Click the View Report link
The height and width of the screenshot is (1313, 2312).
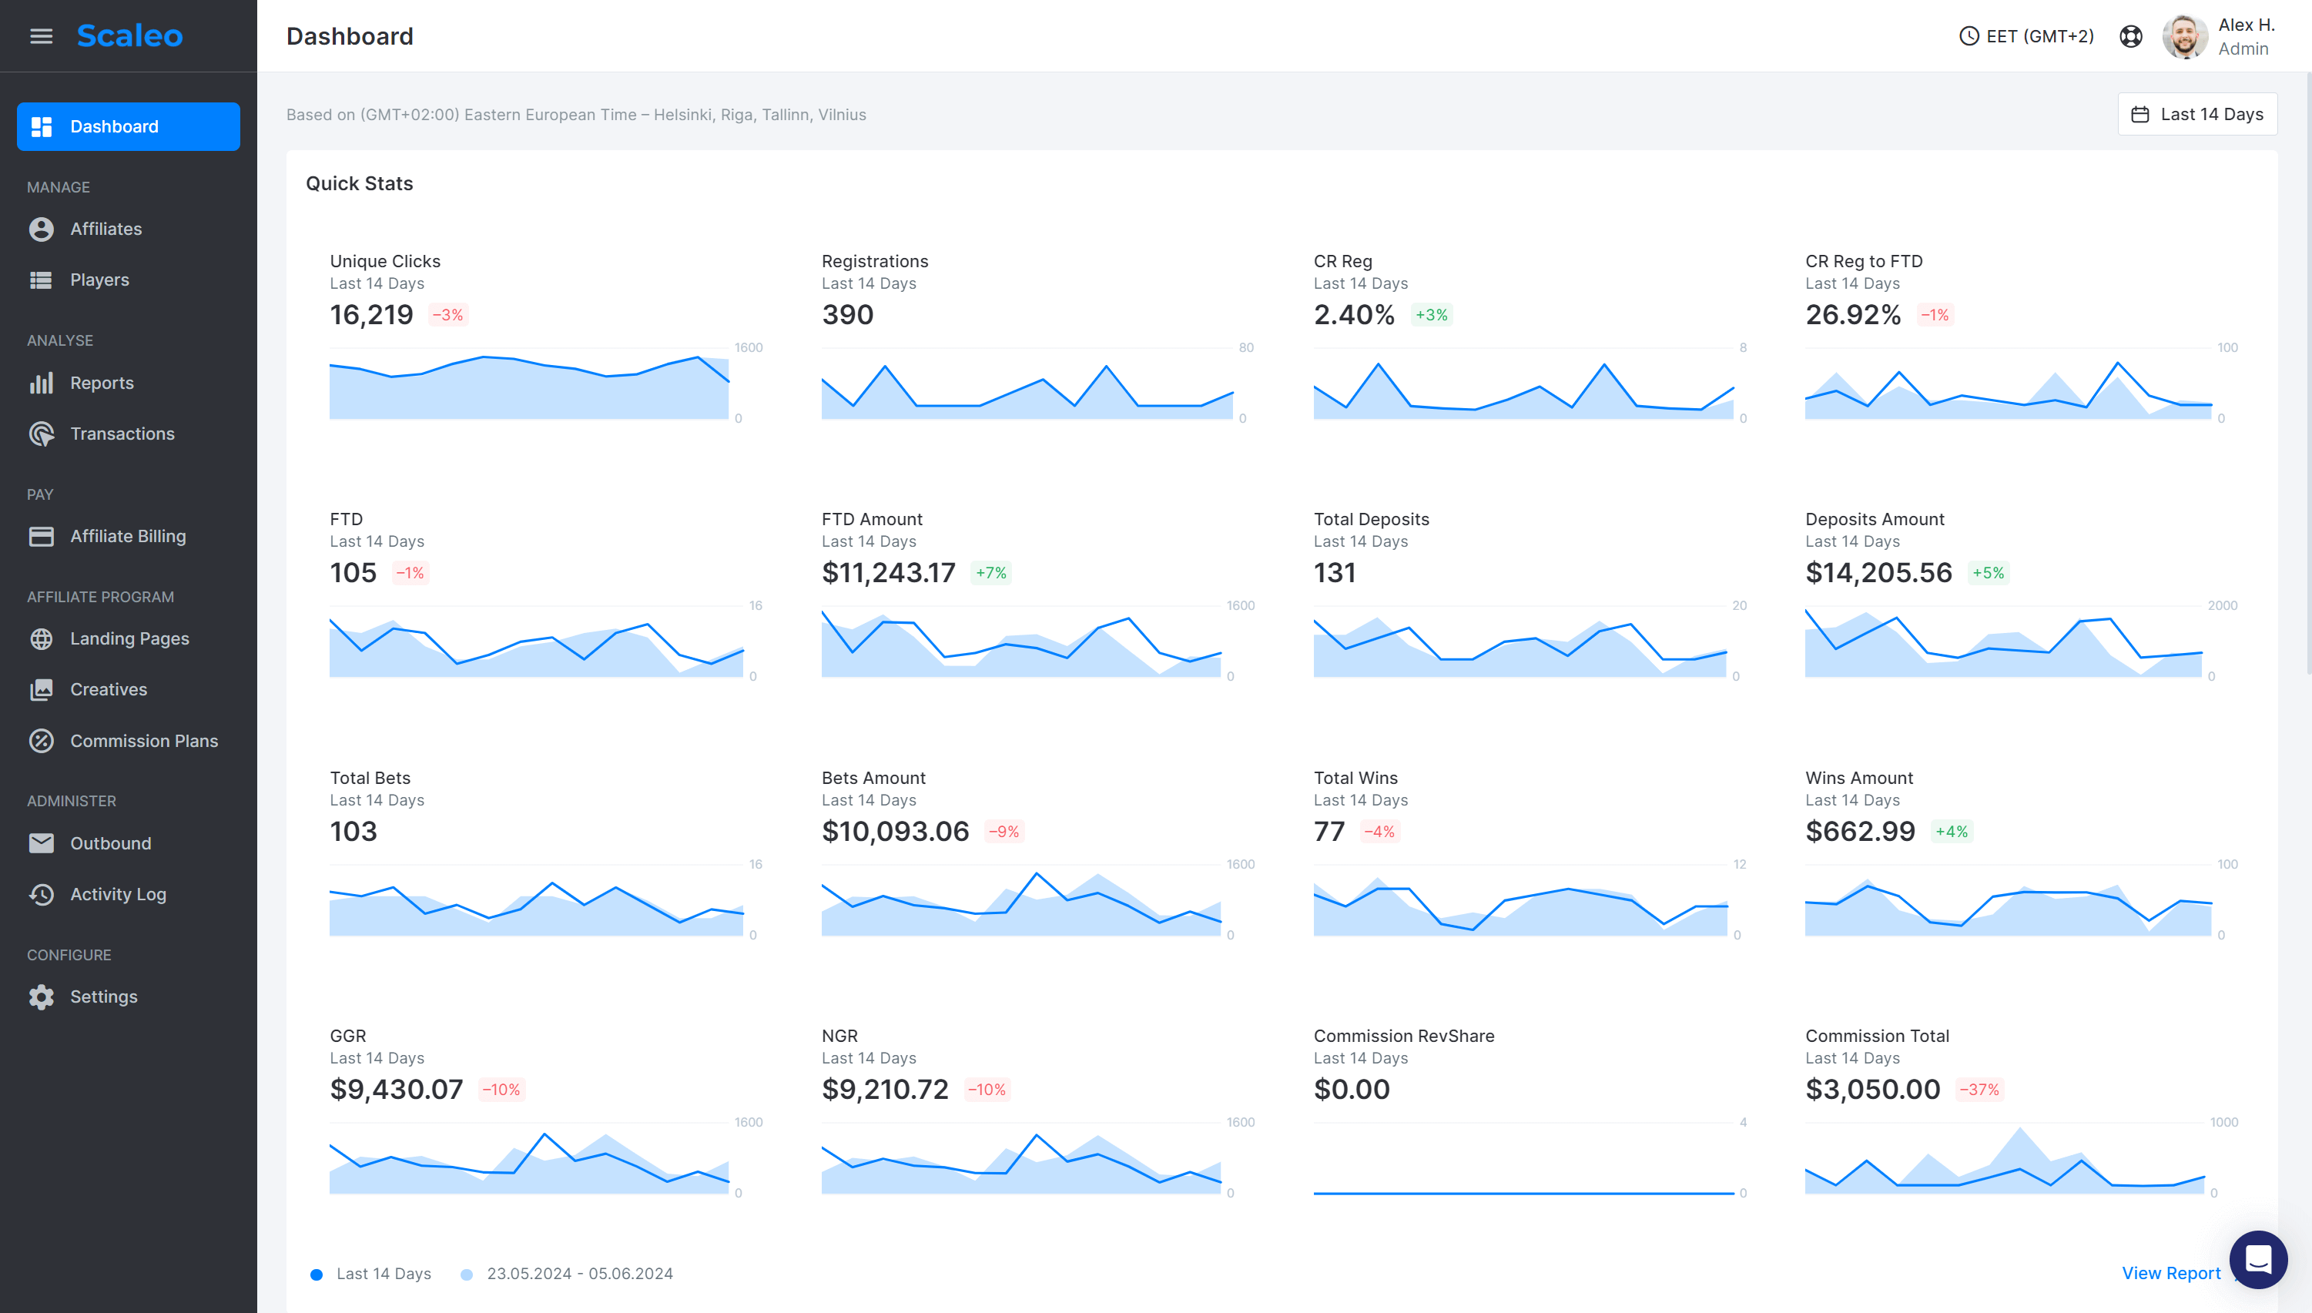coord(2173,1273)
